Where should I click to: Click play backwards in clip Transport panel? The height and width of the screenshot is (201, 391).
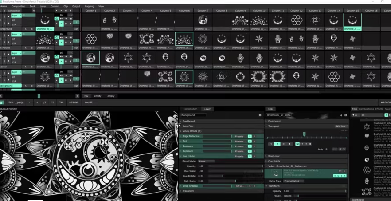(271, 144)
